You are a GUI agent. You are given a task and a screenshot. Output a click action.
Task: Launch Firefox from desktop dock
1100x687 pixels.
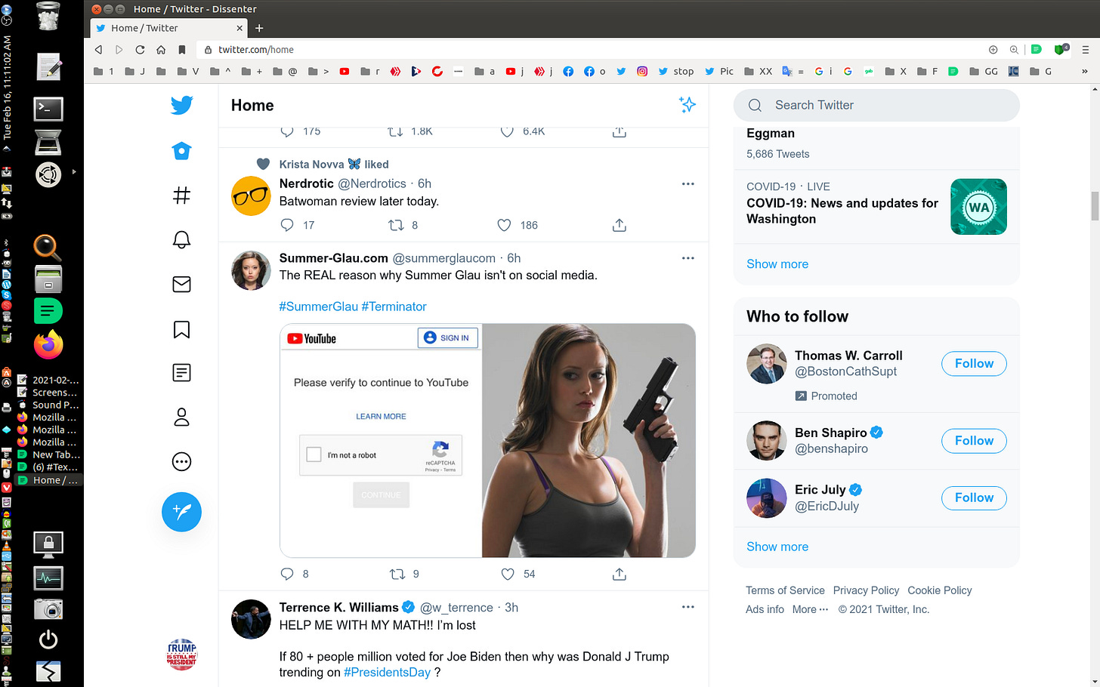(x=48, y=344)
